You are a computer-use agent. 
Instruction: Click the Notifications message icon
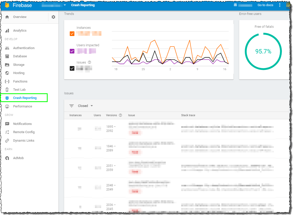point(7,124)
